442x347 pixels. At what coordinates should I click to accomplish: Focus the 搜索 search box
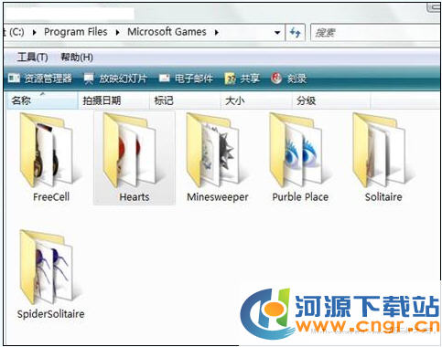click(375, 32)
